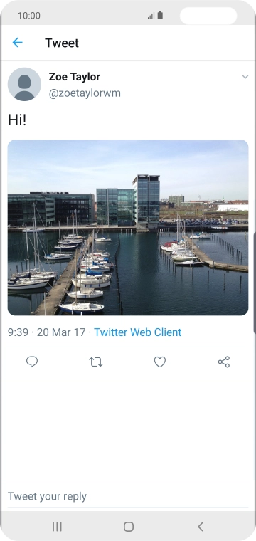The height and width of the screenshot is (541, 256).
Task: Open the Twitter Web Client link
Action: click(x=138, y=332)
